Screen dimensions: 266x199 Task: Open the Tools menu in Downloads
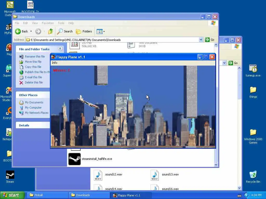coord(61,23)
